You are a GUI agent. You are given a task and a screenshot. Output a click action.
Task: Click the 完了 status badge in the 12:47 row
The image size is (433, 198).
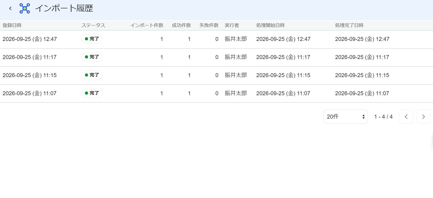click(92, 39)
